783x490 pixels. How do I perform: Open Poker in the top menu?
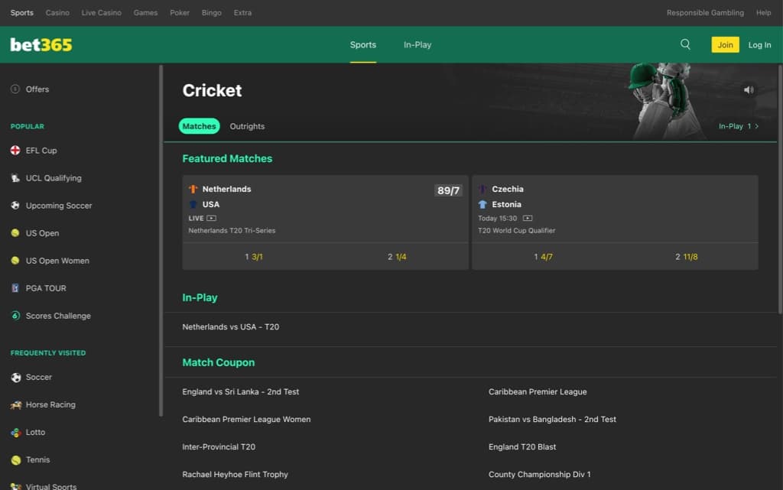pos(180,12)
